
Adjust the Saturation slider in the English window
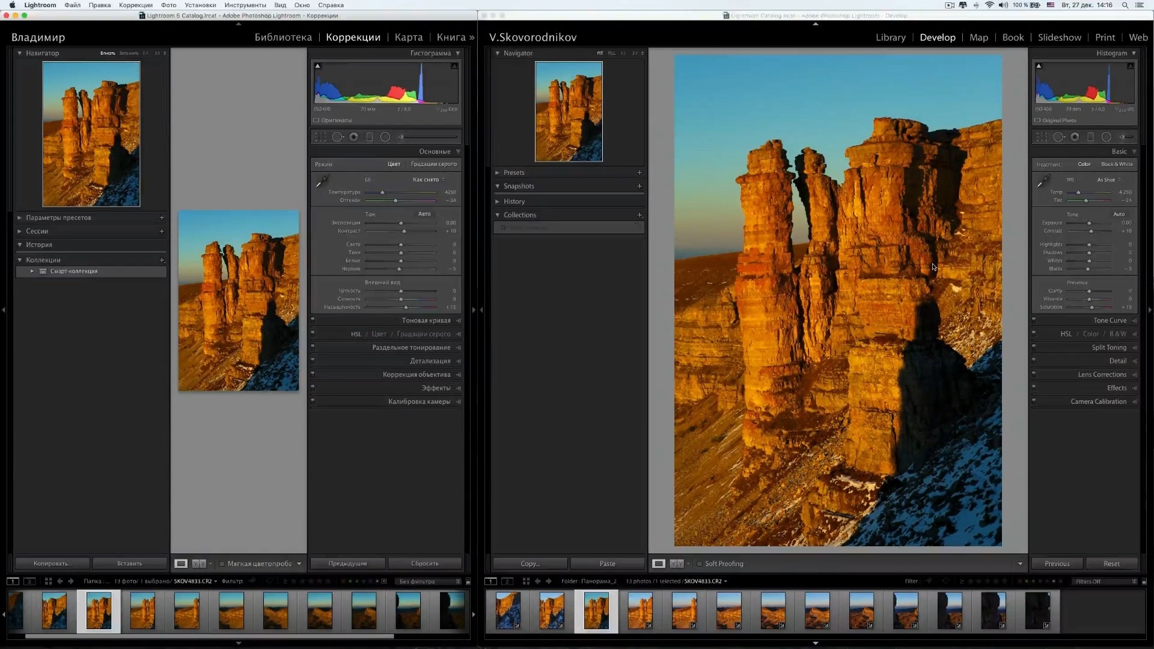[x=1092, y=307]
